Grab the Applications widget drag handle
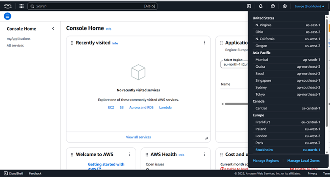The image size is (330, 177). pos(221,43)
